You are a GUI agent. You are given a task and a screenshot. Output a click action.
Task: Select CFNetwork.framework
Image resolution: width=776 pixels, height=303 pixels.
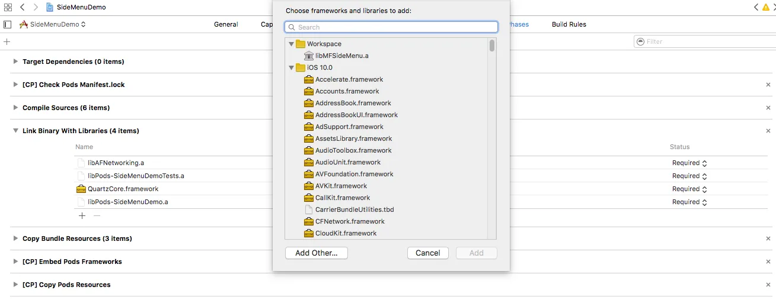pyautogui.click(x=350, y=221)
